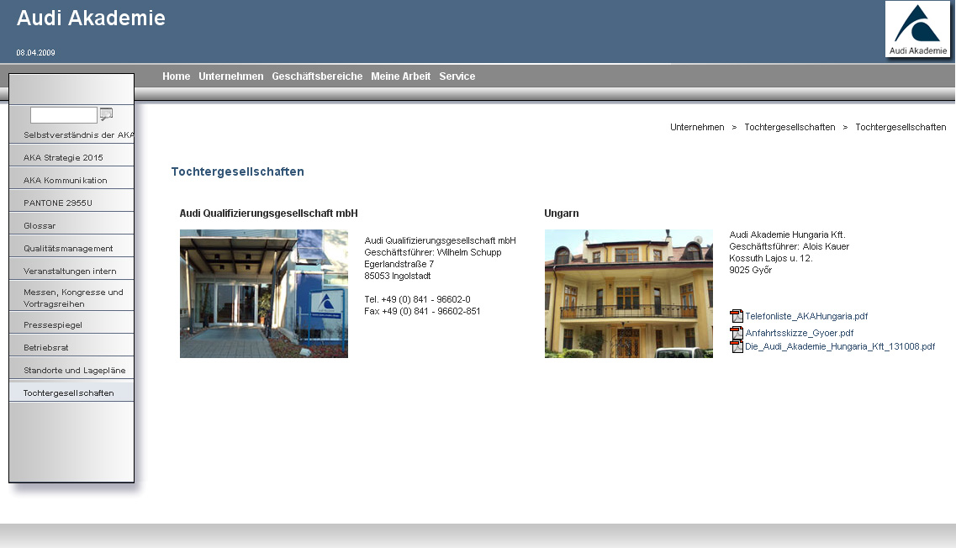Click the address Kossuth Lajos u. 12.
Screen dimensions: 956x548
coord(771,258)
